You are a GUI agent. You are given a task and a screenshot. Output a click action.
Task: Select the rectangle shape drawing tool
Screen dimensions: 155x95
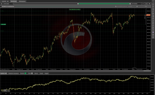(153, 23)
